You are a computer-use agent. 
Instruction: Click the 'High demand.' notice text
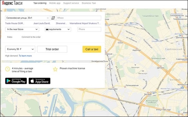[12, 56]
